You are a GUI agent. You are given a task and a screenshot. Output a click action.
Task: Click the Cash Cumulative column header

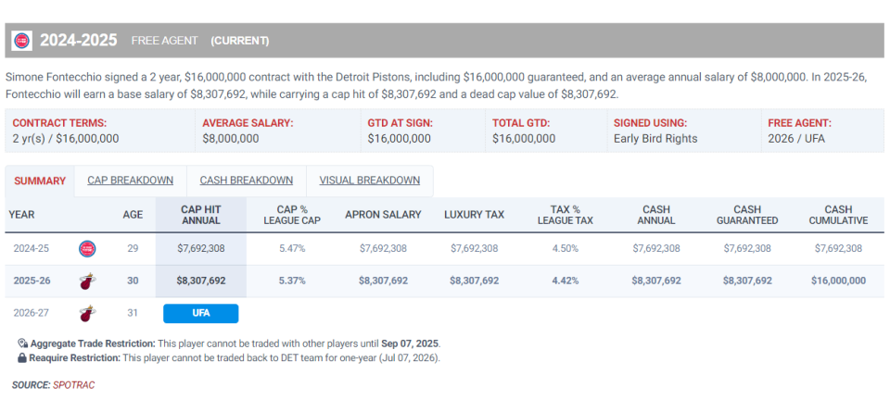tap(838, 215)
